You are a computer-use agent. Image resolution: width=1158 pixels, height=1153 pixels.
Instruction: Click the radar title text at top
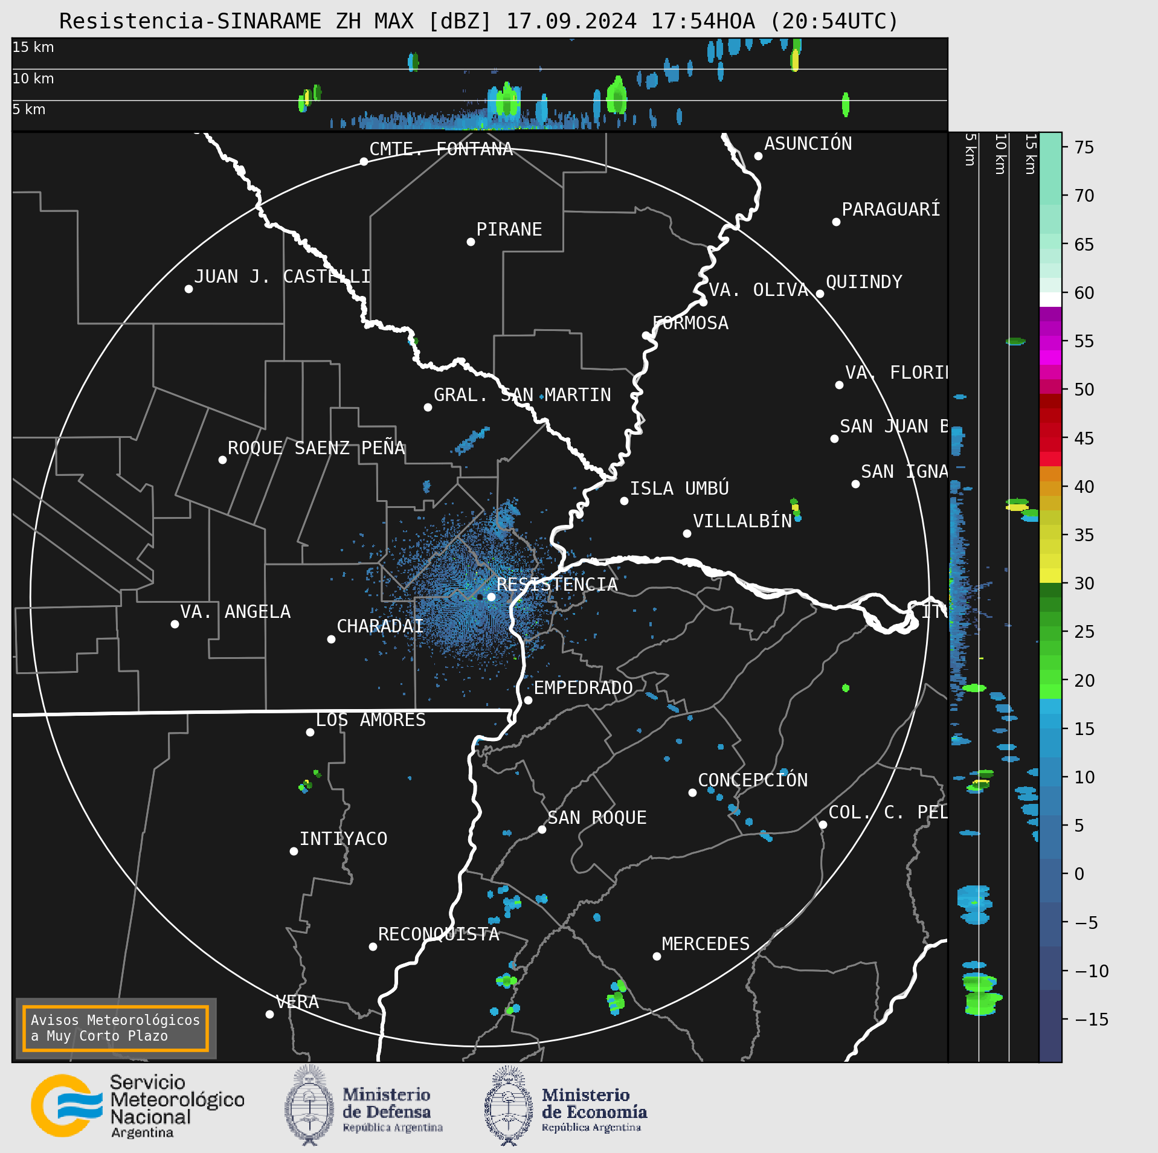click(478, 21)
